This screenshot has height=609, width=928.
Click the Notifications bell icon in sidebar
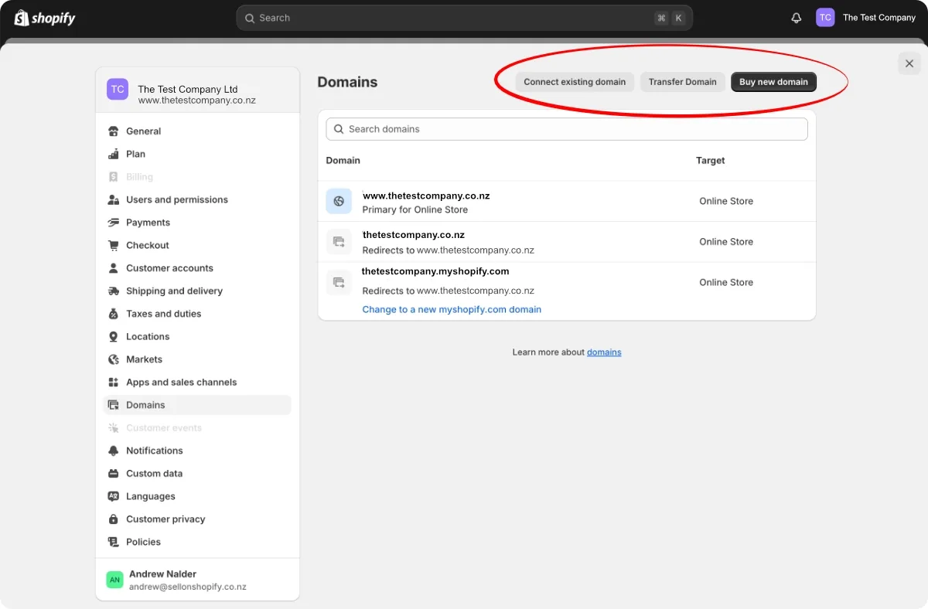coord(114,451)
